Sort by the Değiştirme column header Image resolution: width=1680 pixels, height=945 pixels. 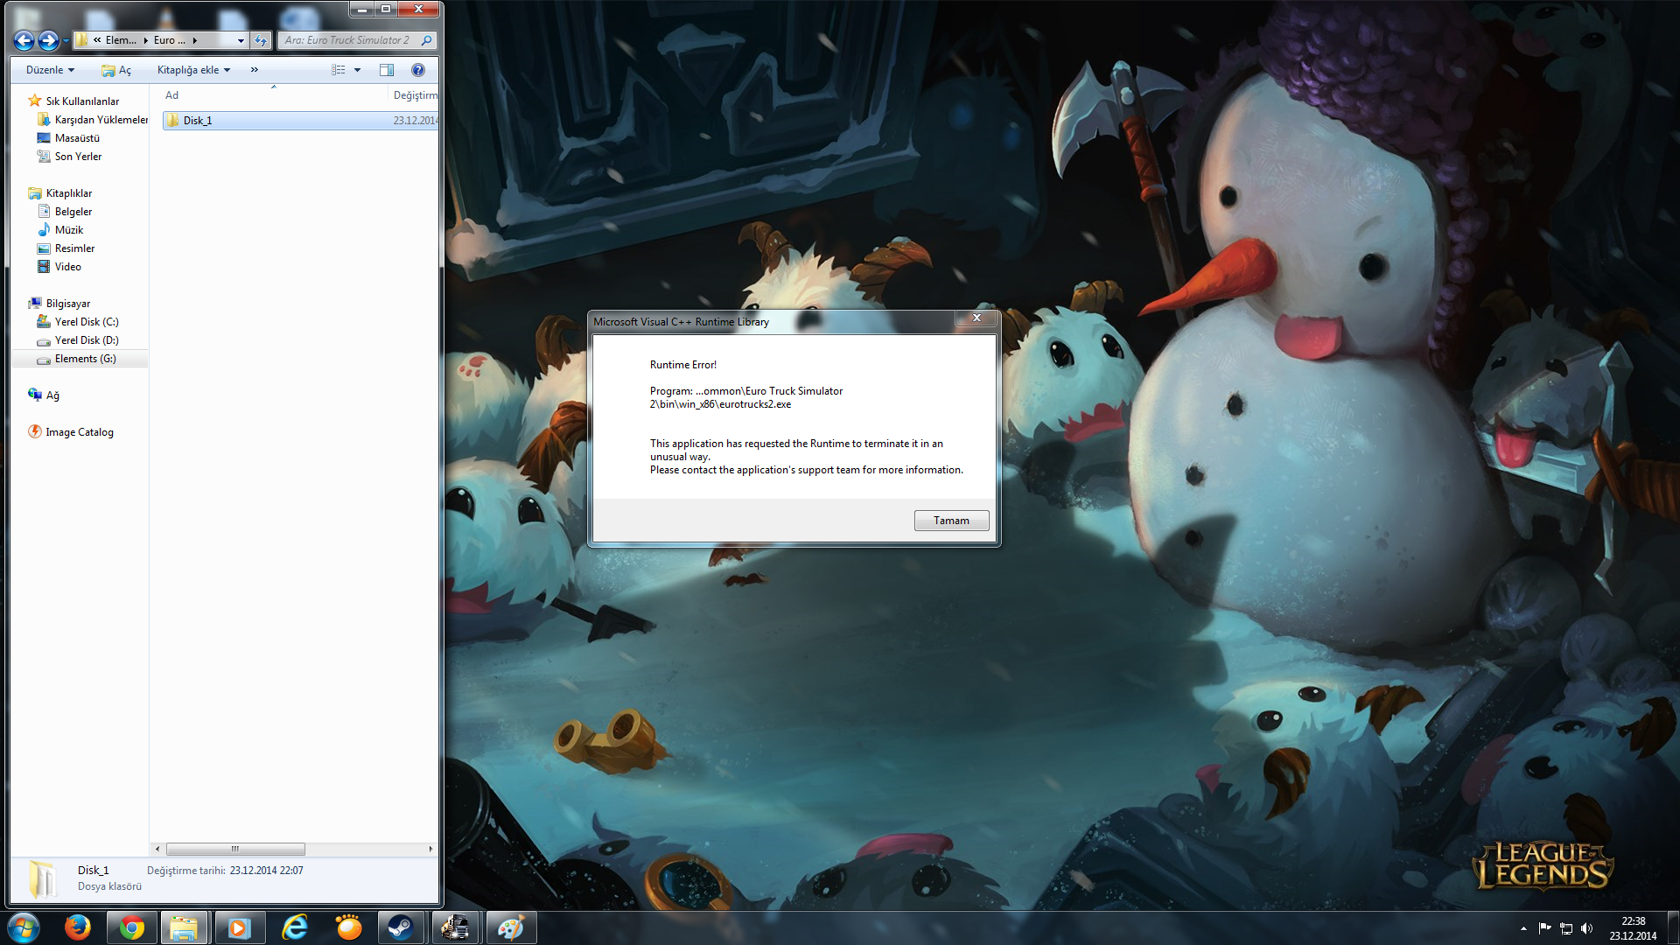point(414,95)
